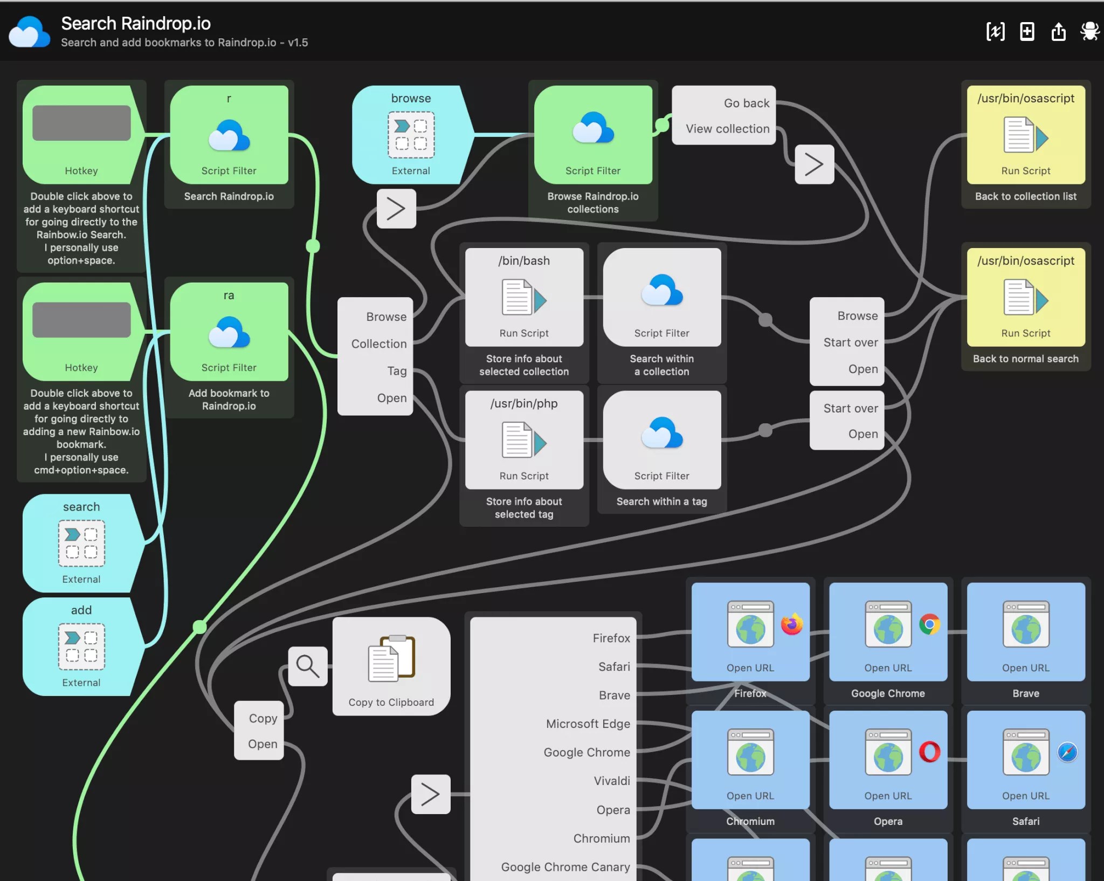Select the Brave Open URL node
The image size is (1104, 881).
click(x=1026, y=632)
